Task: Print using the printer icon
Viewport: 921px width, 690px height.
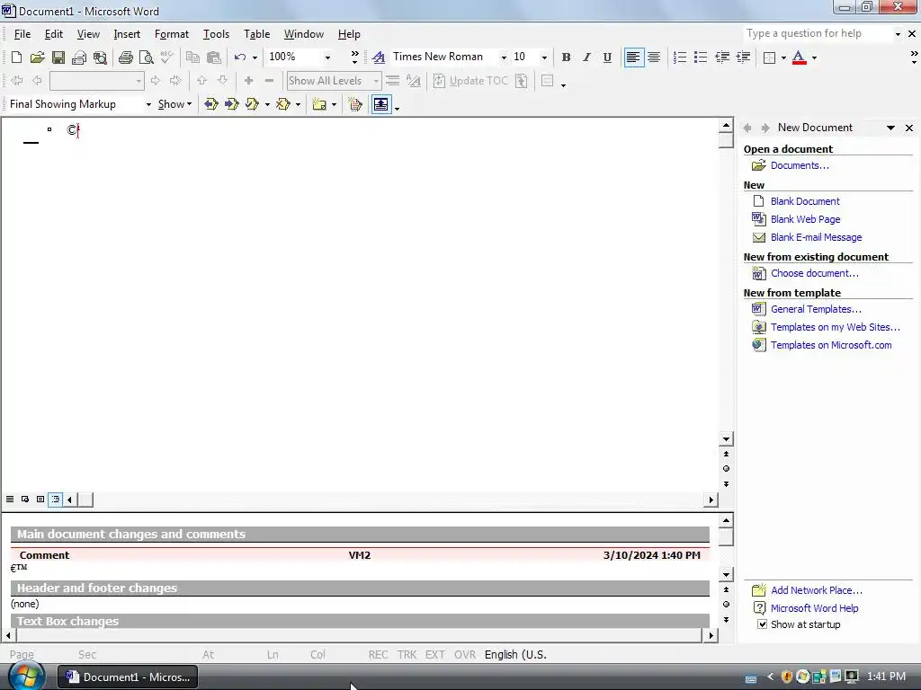Action: [x=125, y=57]
